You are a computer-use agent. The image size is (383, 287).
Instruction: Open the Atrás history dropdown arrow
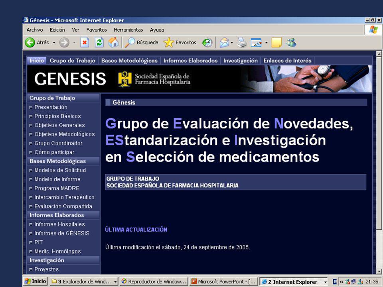point(54,43)
